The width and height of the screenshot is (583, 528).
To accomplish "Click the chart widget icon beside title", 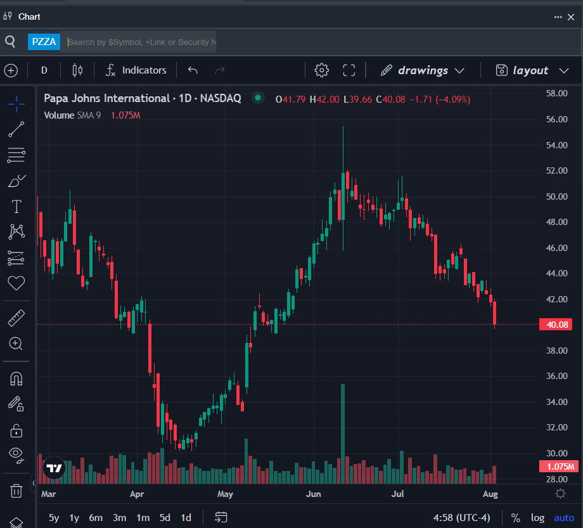I will 8,16.
